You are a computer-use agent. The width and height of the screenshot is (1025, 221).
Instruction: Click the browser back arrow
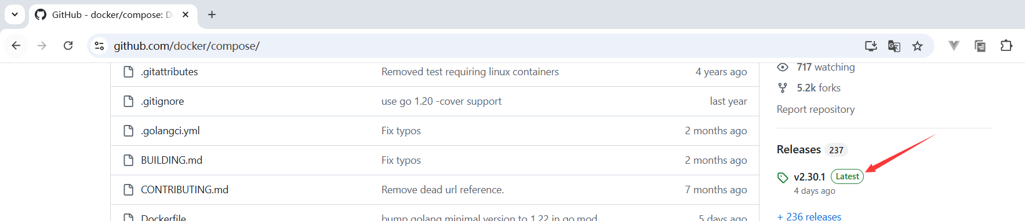pyautogui.click(x=16, y=46)
